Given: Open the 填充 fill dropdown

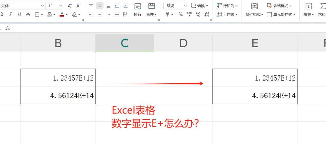Looking at the screenshot, I should [309, 14].
